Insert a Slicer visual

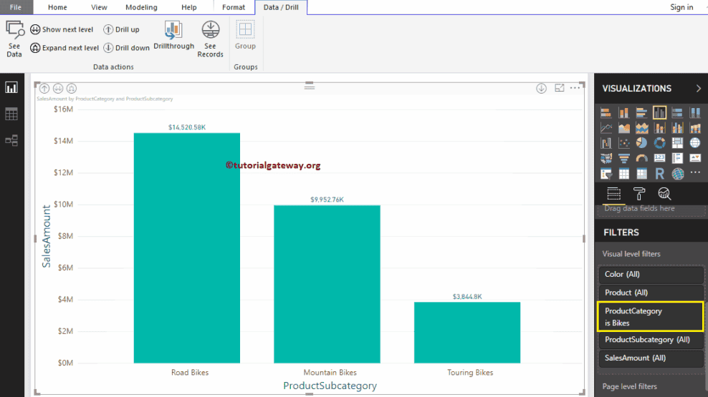pos(606,174)
